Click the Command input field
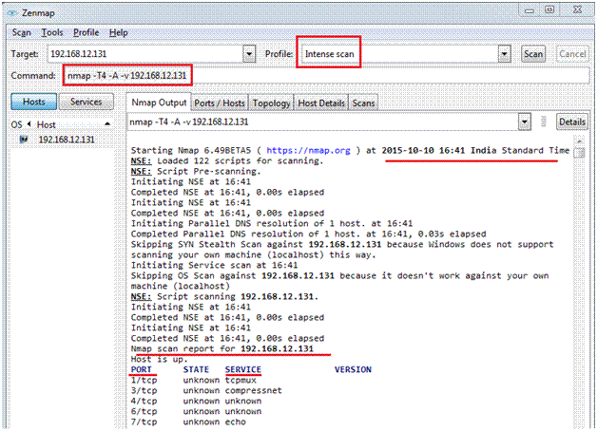Screen dimensions: 597x431 [x=327, y=76]
